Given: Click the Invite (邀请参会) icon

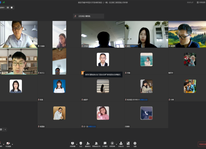Looking at the screenshot, I should [88, 144].
